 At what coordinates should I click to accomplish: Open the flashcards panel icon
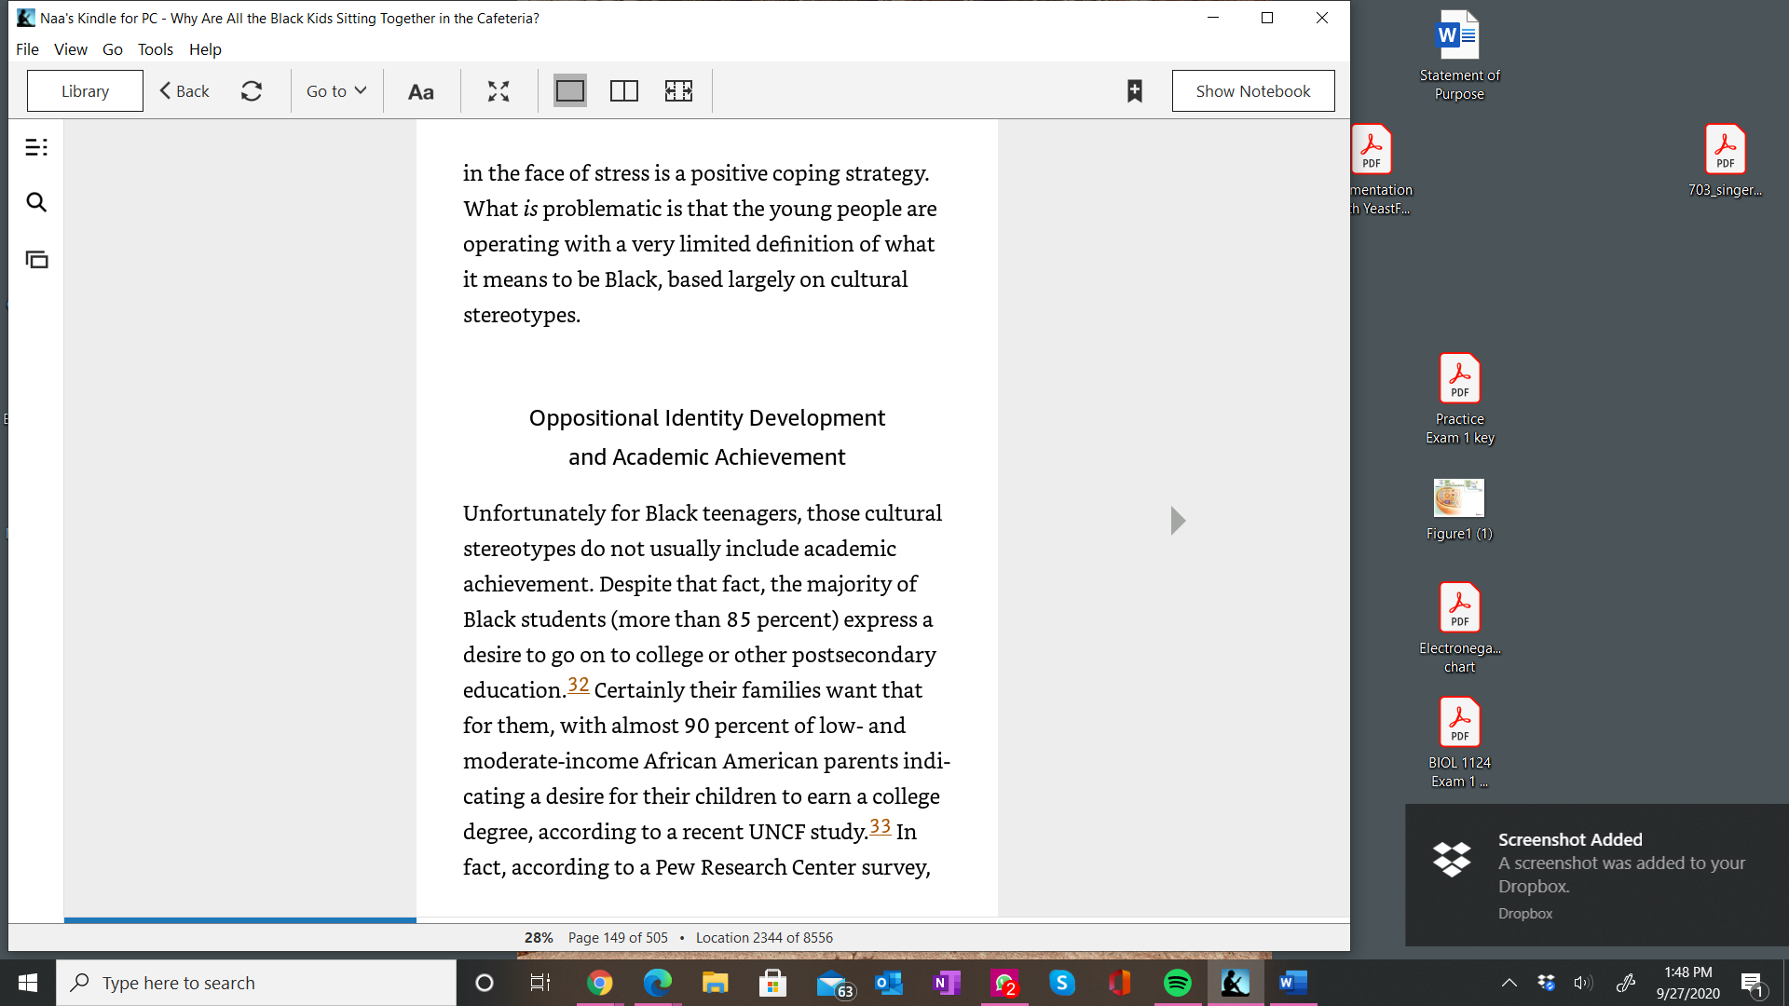click(x=36, y=260)
